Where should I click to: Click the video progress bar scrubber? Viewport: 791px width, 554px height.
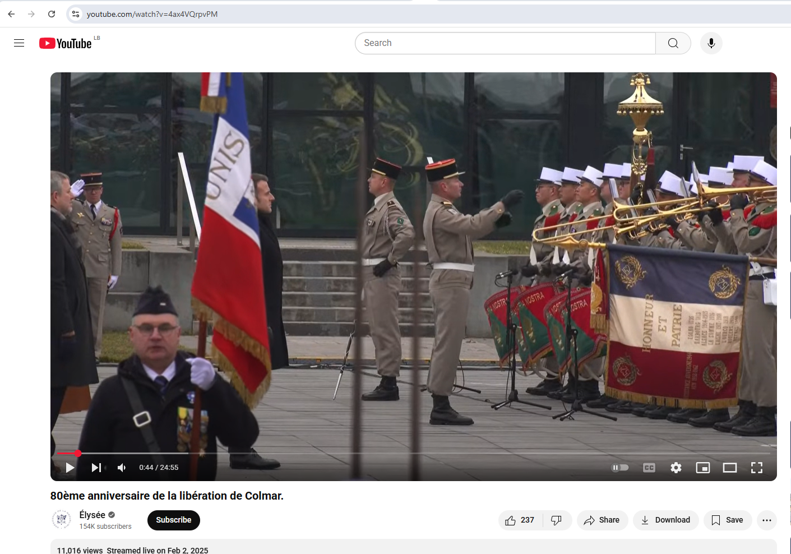pyautogui.click(x=78, y=453)
